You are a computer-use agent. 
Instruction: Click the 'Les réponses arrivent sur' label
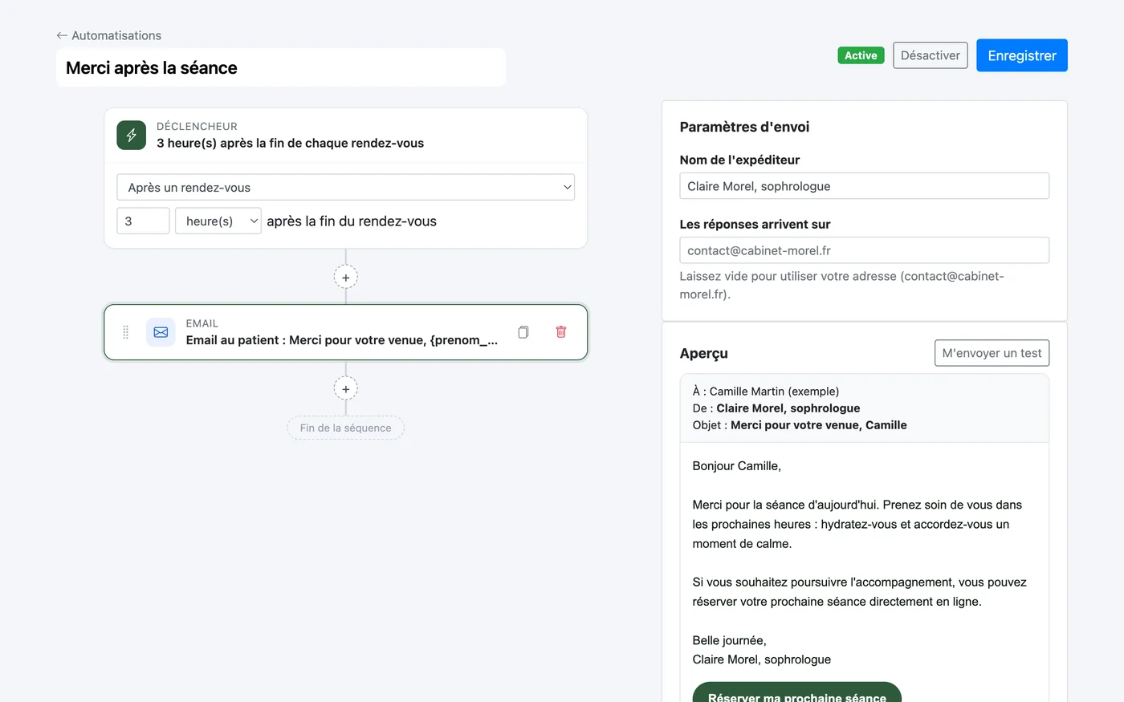[x=755, y=224]
